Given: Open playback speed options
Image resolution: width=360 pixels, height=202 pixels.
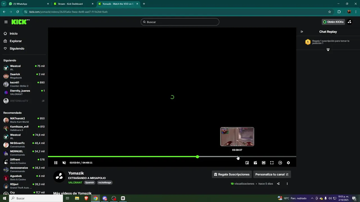Looking at the screenshot, I should (280, 163).
